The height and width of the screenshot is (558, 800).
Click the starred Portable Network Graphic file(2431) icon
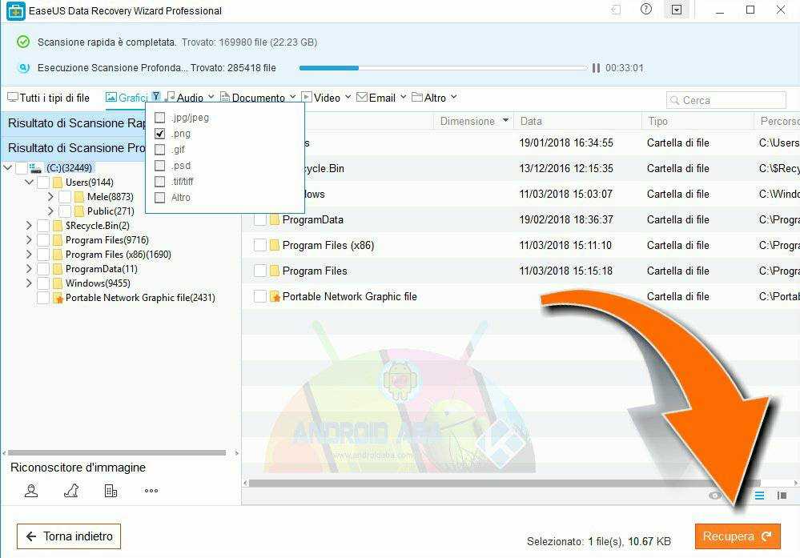(58, 298)
